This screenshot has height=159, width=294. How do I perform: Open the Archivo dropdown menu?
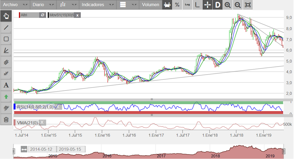coord(15,5)
